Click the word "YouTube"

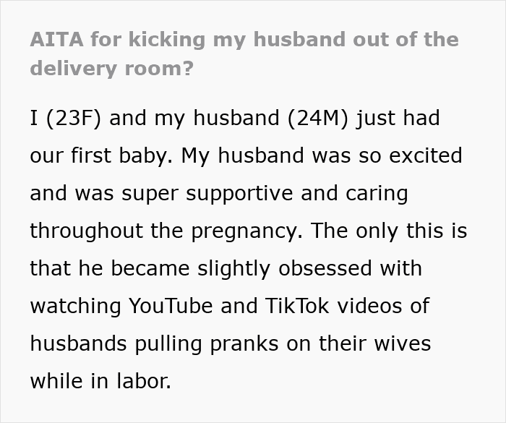pyautogui.click(x=171, y=306)
